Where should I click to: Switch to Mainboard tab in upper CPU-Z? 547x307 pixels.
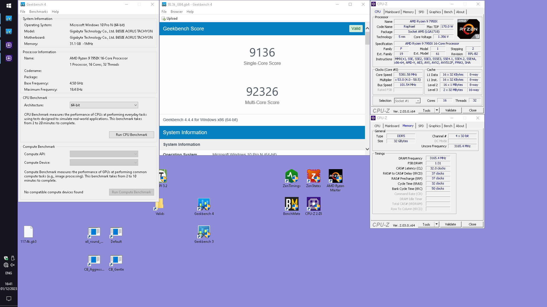[x=392, y=12]
